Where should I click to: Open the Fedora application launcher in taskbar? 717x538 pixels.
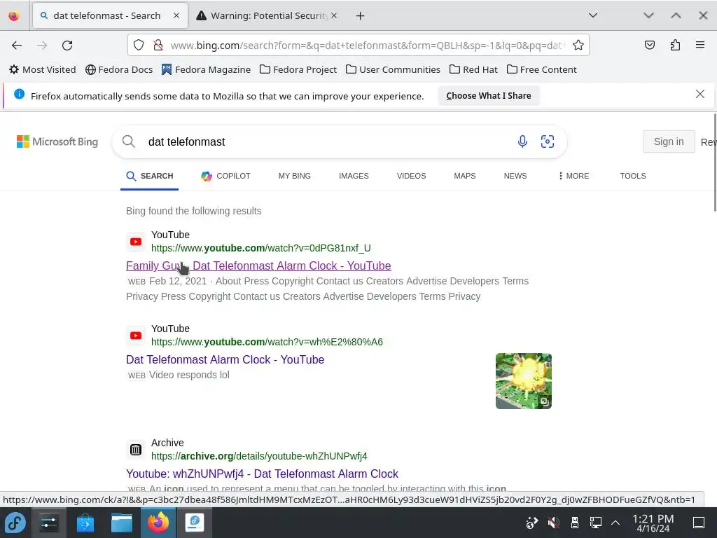pos(15,523)
